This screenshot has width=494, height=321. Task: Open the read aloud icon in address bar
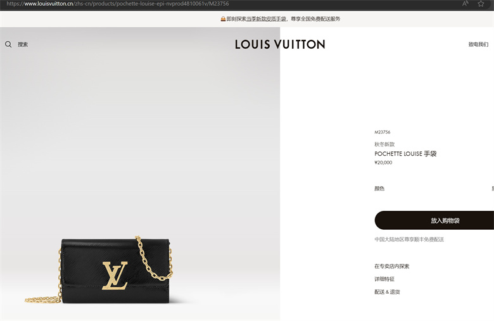[465, 4]
